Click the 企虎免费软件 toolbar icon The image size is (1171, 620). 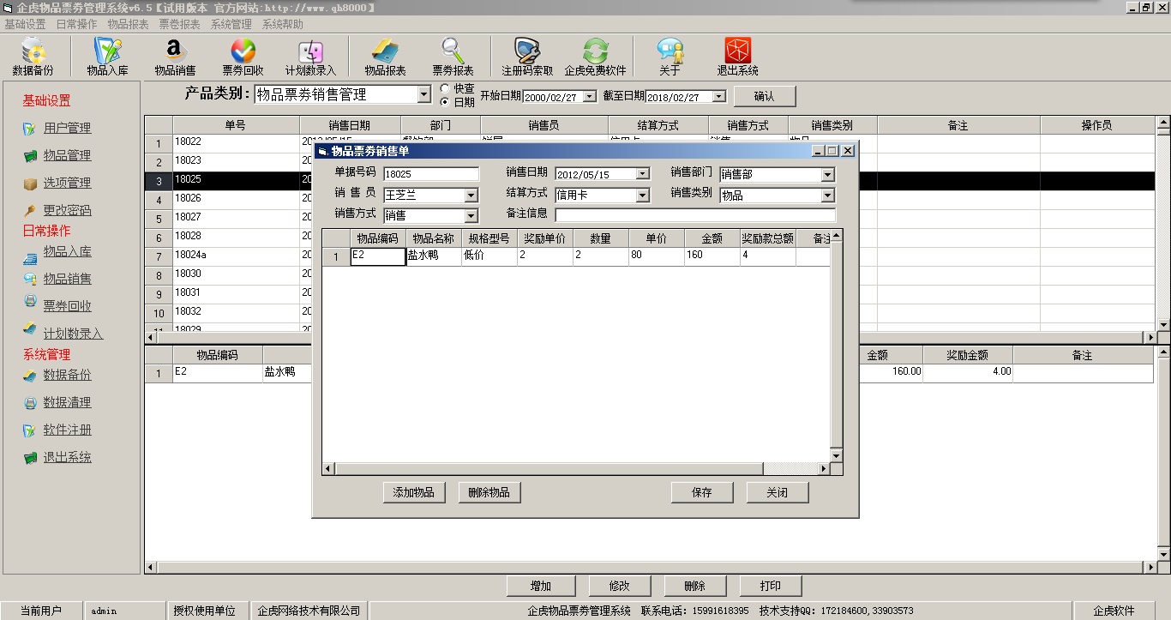click(x=595, y=57)
